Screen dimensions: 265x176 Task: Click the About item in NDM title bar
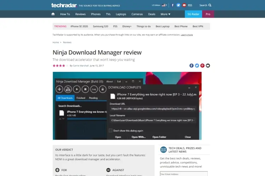click(x=110, y=82)
